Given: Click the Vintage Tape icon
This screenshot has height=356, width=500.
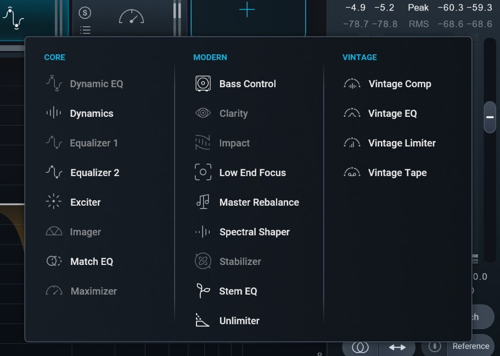Looking at the screenshot, I should pyautogui.click(x=352, y=173).
